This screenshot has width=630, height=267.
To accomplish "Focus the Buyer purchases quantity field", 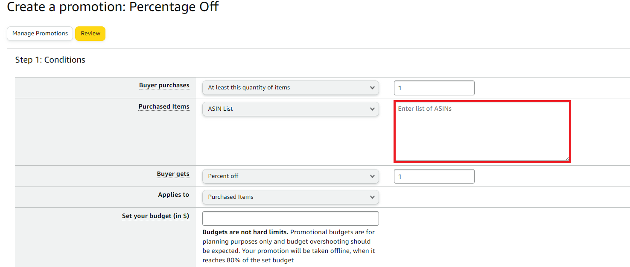I will (434, 88).
